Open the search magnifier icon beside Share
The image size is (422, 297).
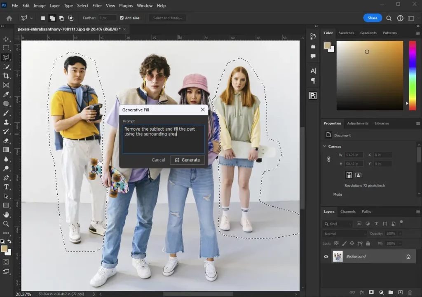[389, 18]
